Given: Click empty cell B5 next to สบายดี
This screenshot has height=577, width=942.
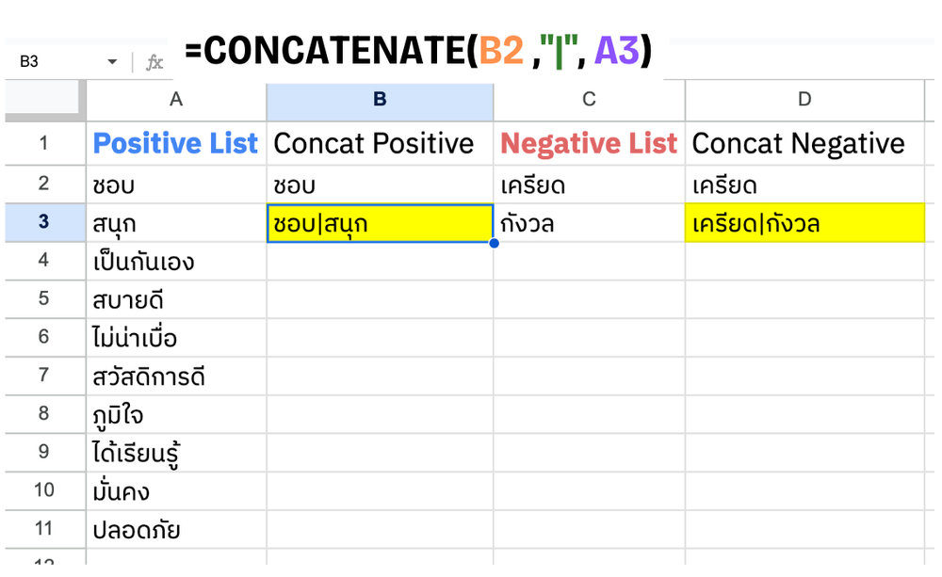Looking at the screenshot, I should (380, 301).
